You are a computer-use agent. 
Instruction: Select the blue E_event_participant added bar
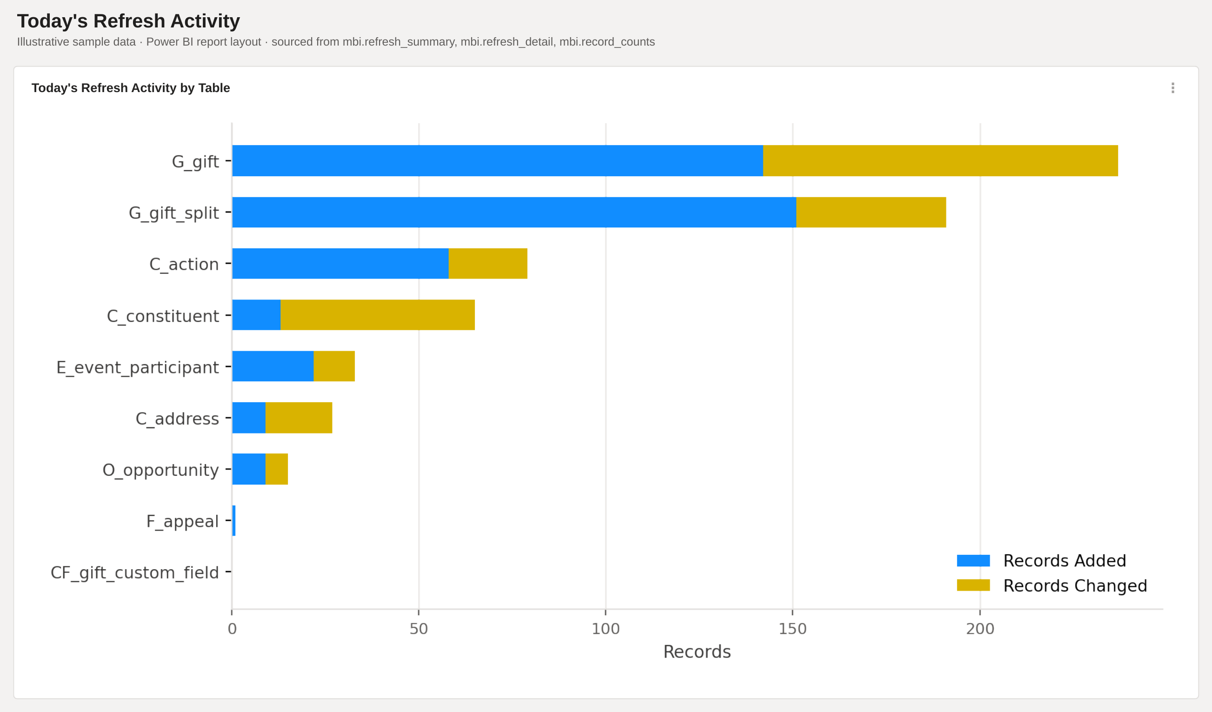273,366
